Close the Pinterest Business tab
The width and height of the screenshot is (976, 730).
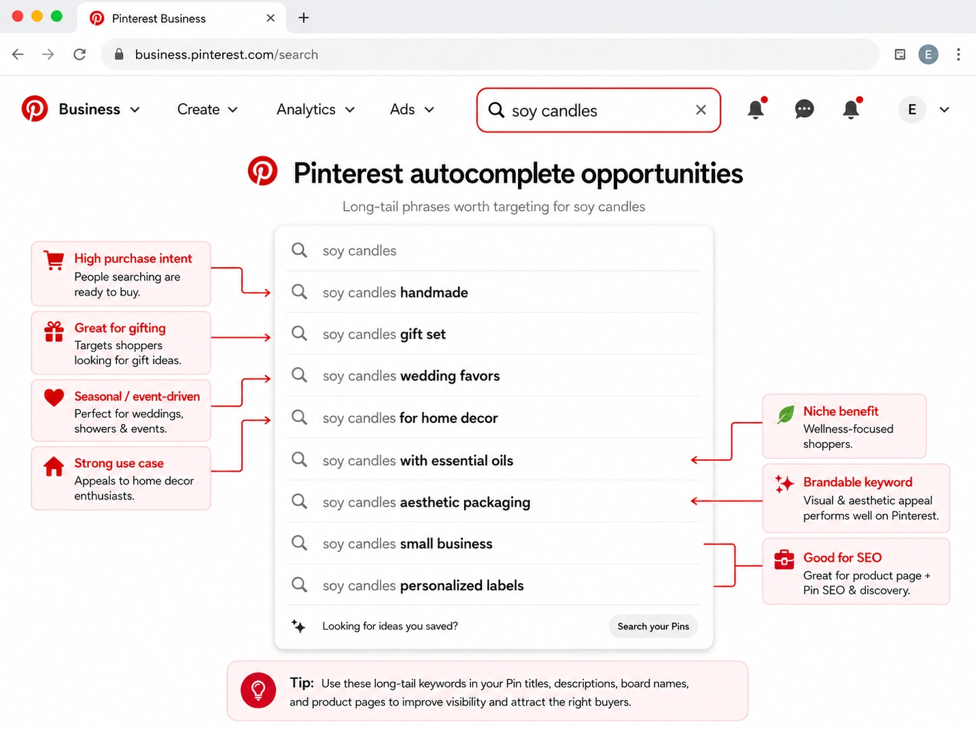[271, 18]
